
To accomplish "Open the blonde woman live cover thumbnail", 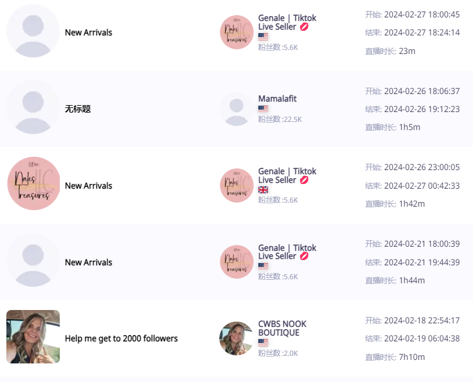I will (x=33, y=337).
